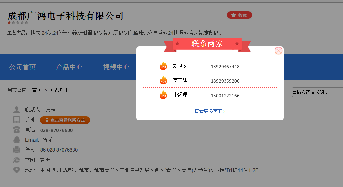Viewport: 343px width, 187px height.
Task: Click 点击查看联系方式 button
Action: [x=65, y=120]
